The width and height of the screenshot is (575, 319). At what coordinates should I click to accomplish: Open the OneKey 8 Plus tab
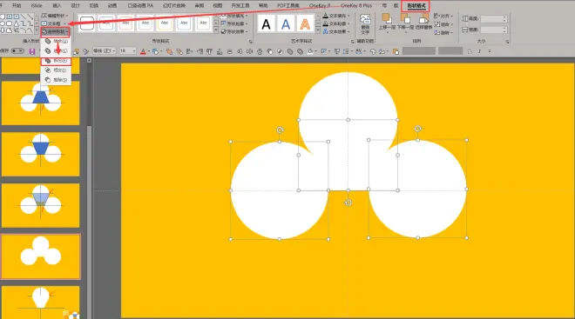[x=356, y=5]
